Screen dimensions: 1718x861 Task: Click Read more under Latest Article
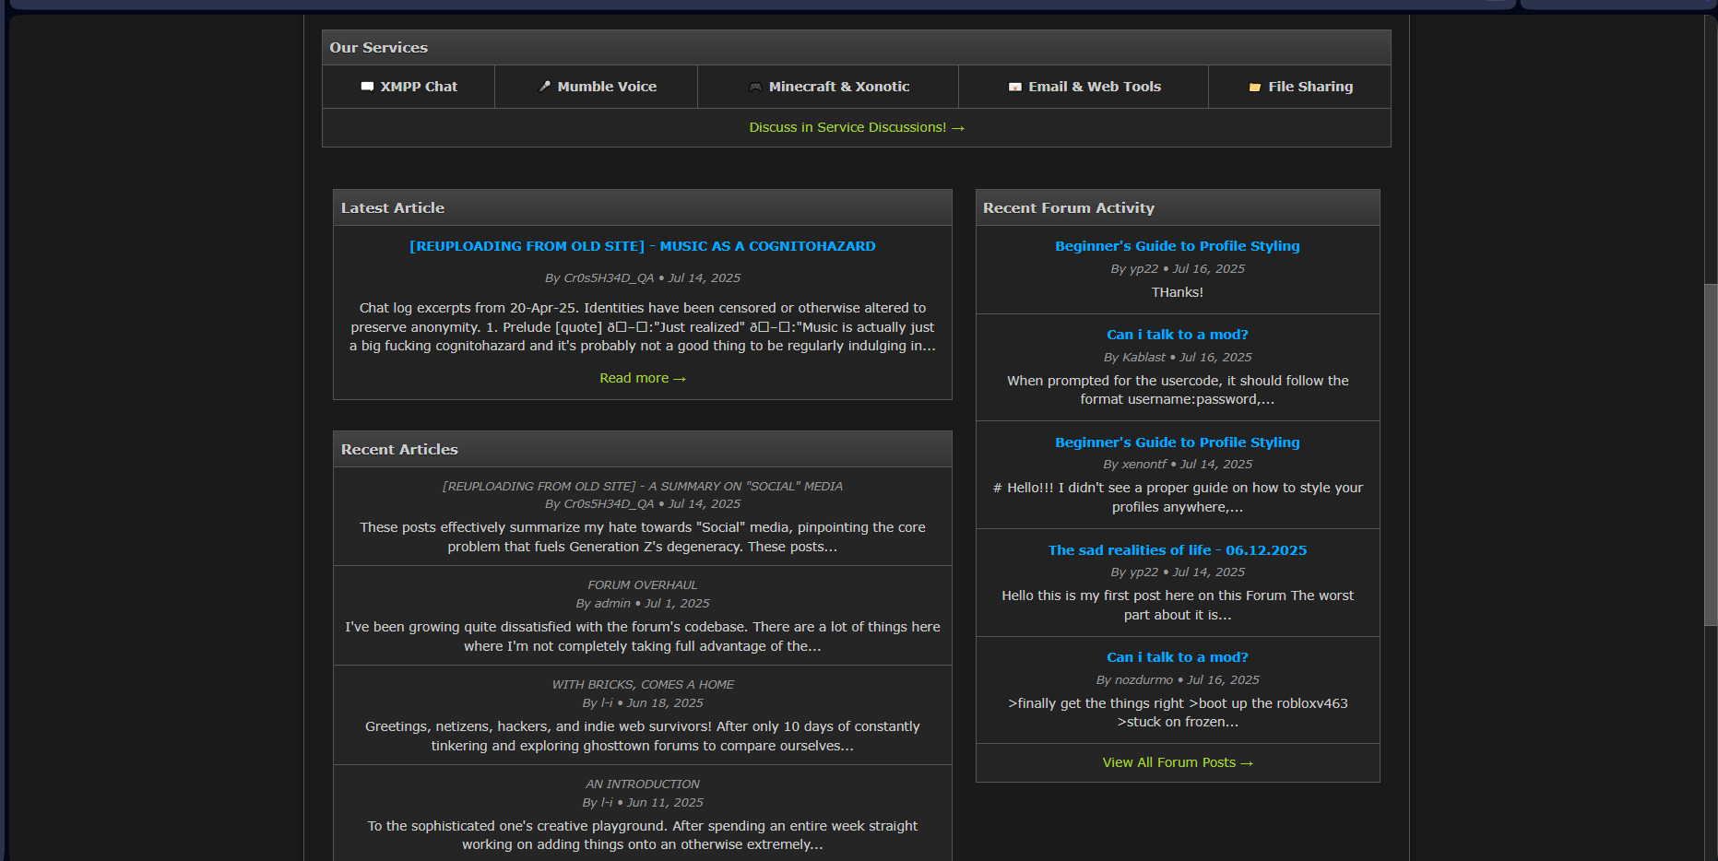click(642, 378)
